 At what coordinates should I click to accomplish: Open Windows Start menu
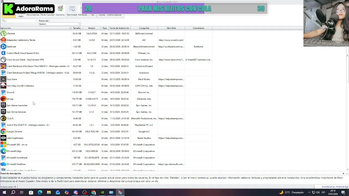pyautogui.click(x=4, y=192)
